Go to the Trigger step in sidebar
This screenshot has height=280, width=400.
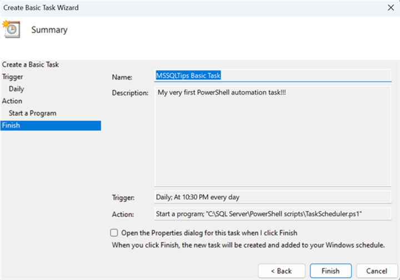pos(12,77)
